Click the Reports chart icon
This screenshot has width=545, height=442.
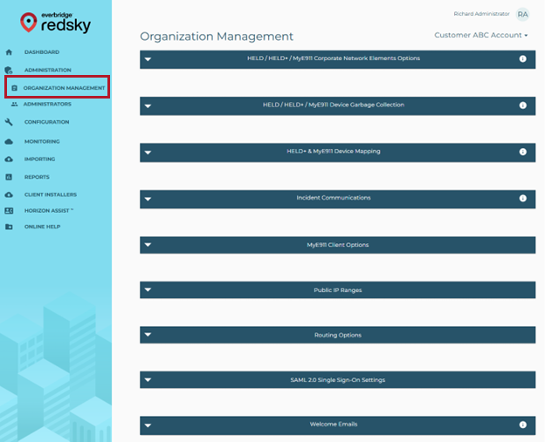(x=9, y=177)
